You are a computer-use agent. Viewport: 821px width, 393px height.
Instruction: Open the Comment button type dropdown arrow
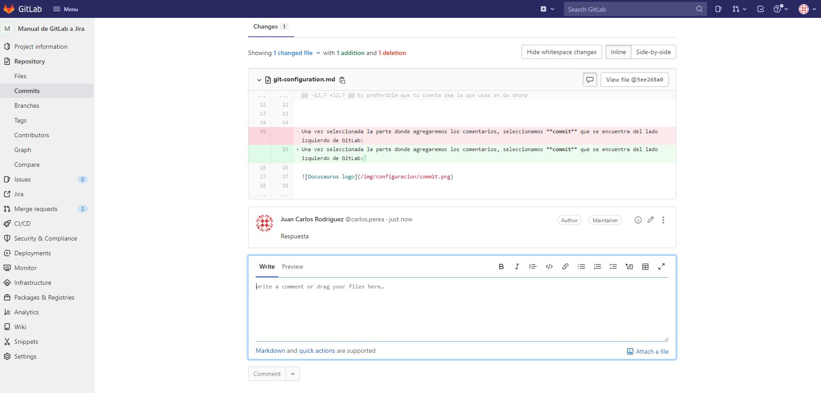(293, 374)
